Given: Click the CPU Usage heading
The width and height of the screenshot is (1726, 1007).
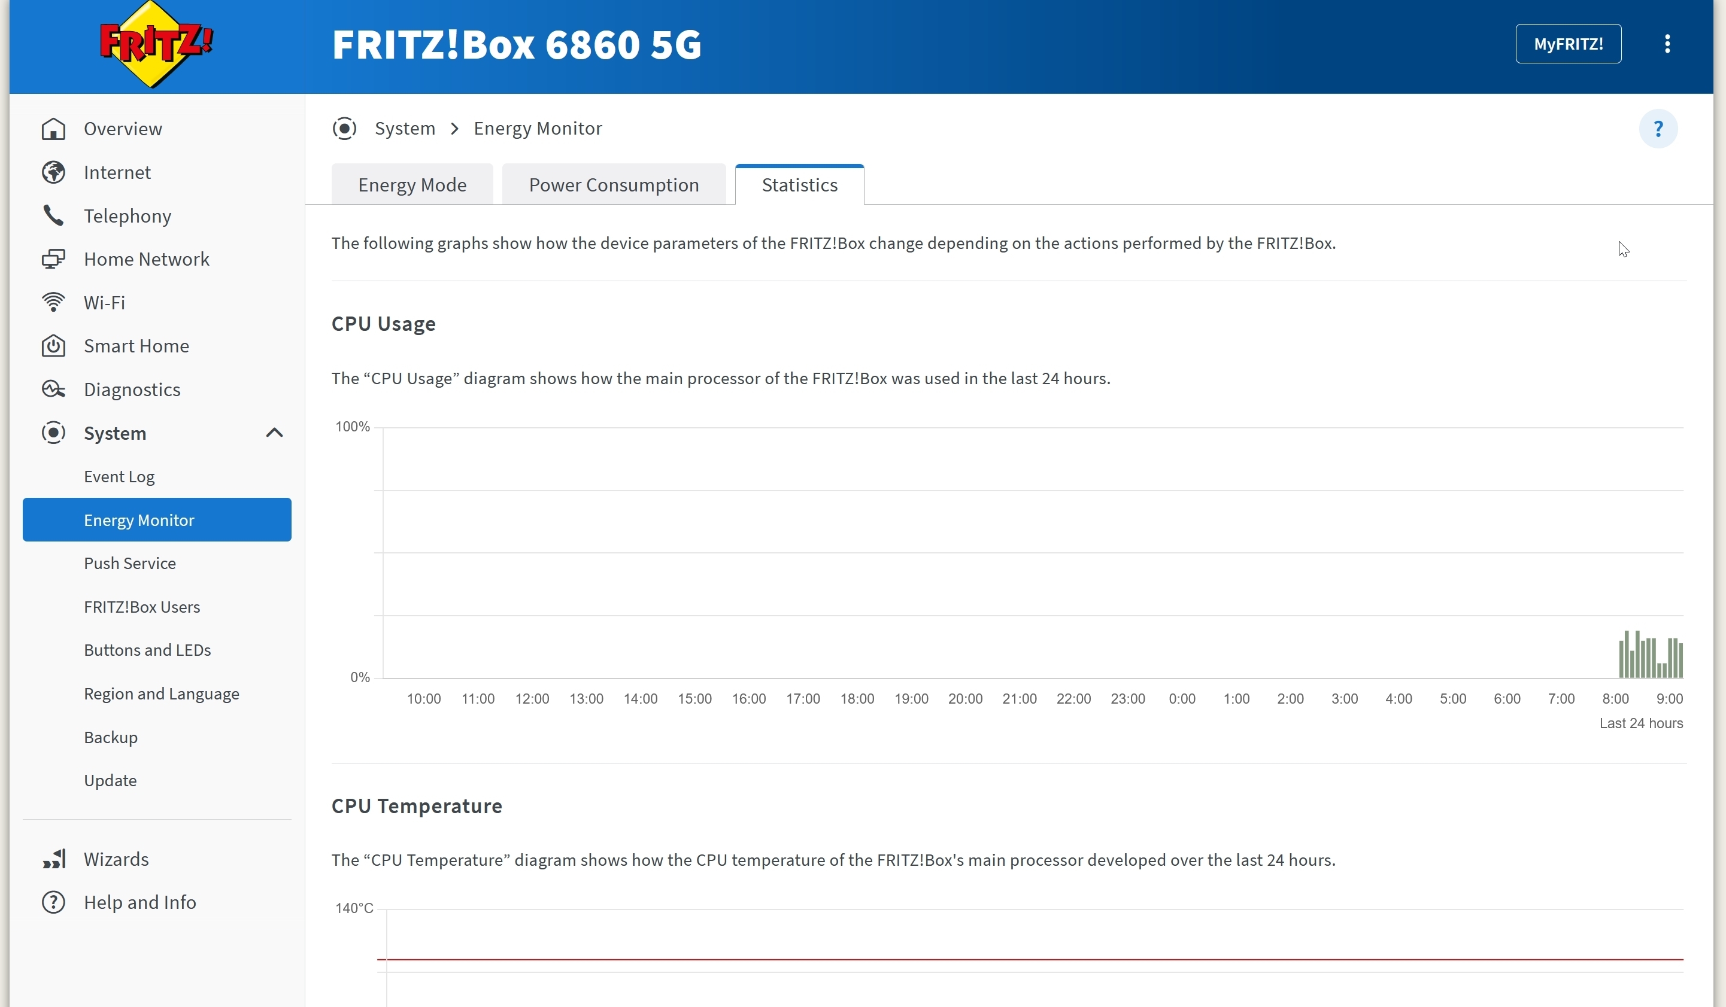Looking at the screenshot, I should click(x=384, y=324).
